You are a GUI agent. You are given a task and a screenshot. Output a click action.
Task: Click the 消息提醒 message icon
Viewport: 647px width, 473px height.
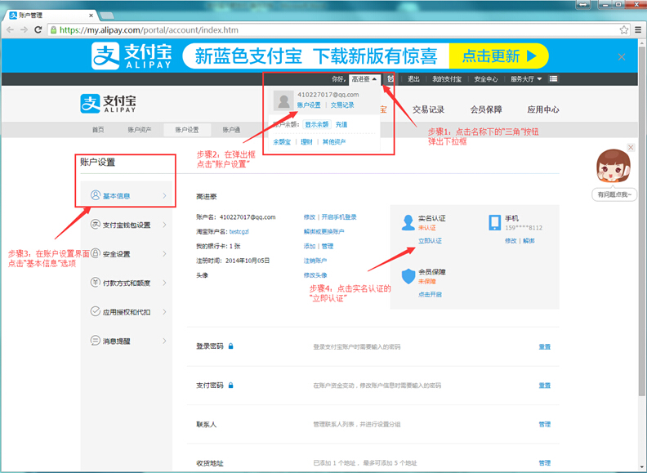[x=96, y=341]
